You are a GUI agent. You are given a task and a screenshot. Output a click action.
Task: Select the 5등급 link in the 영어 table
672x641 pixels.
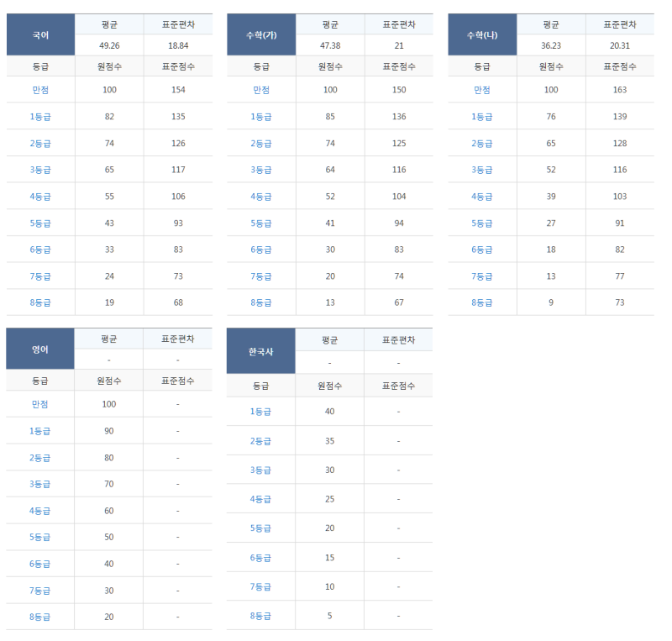coord(39,537)
